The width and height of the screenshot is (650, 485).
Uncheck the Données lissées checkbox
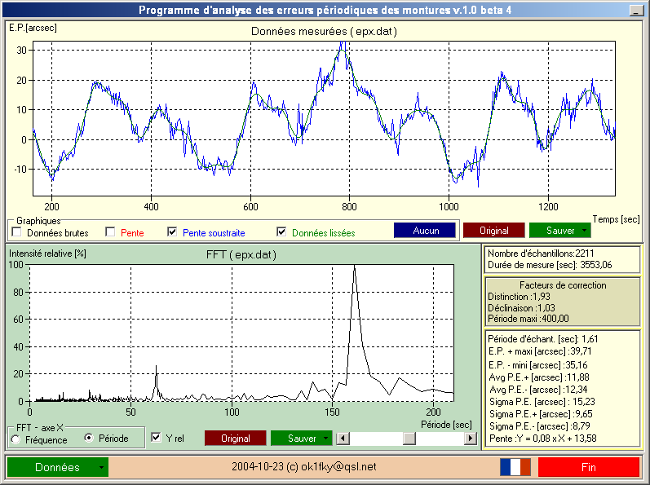[281, 232]
